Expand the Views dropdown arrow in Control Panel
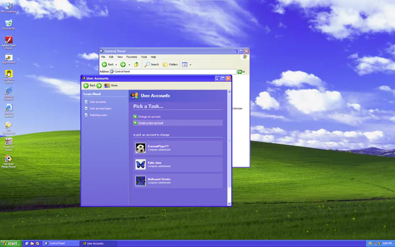395x247 pixels. 190,65
